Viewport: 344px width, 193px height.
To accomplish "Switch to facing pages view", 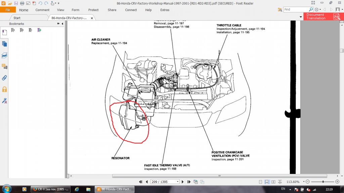I will tap(272, 182).
